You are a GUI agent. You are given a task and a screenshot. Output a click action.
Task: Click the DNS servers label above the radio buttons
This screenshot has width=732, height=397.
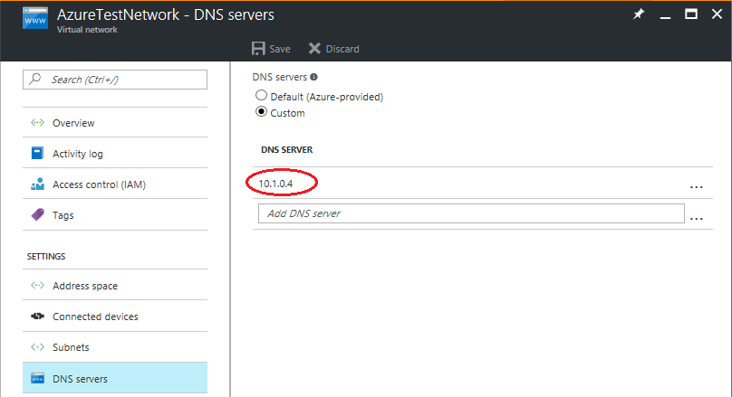(280, 77)
